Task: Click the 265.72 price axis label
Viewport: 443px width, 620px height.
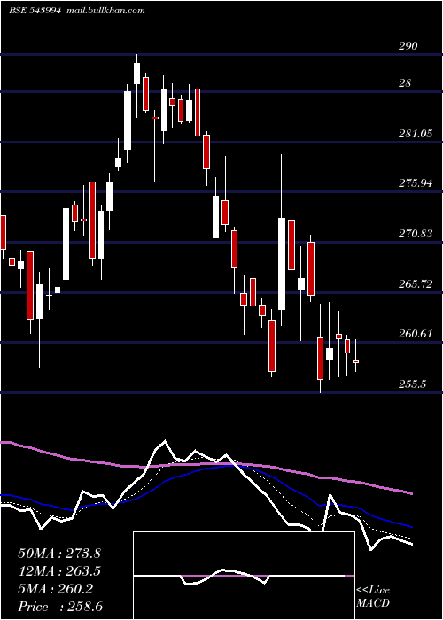Action: pos(415,284)
